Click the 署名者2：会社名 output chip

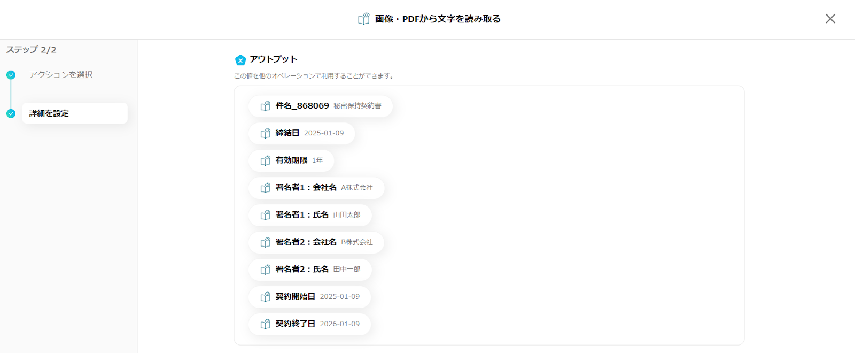[316, 242]
